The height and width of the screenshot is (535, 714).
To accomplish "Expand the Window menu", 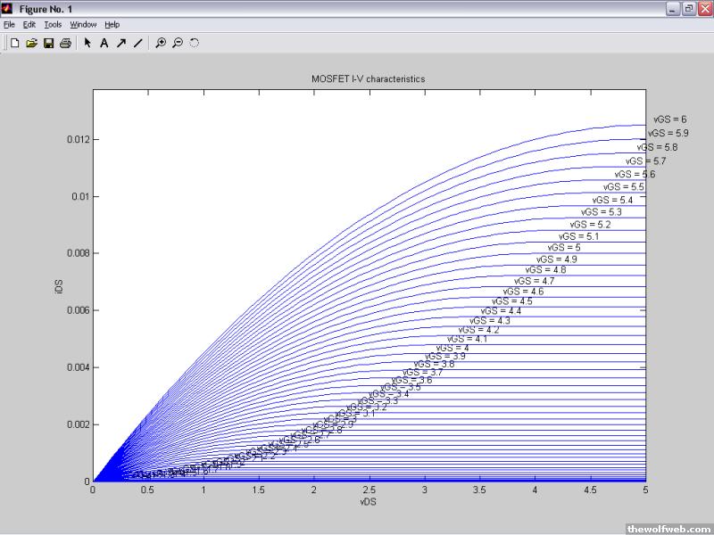I will (x=83, y=24).
